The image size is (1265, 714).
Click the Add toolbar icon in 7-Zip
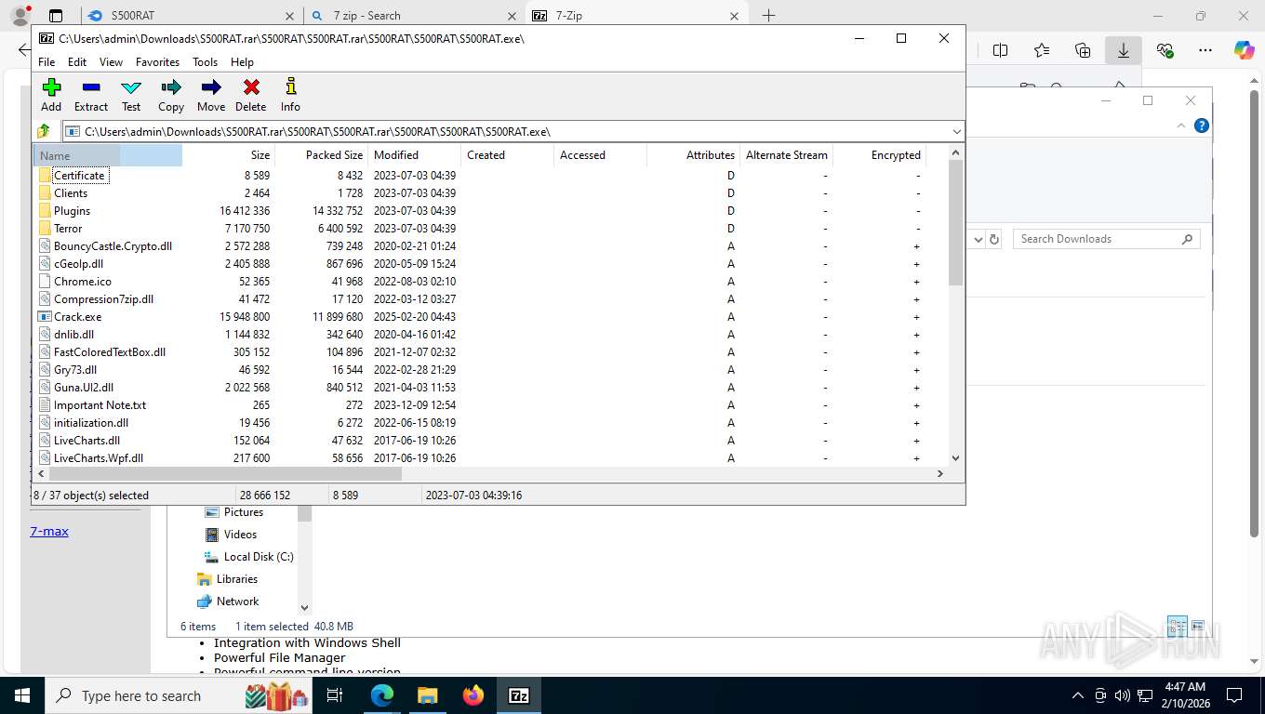(51, 87)
